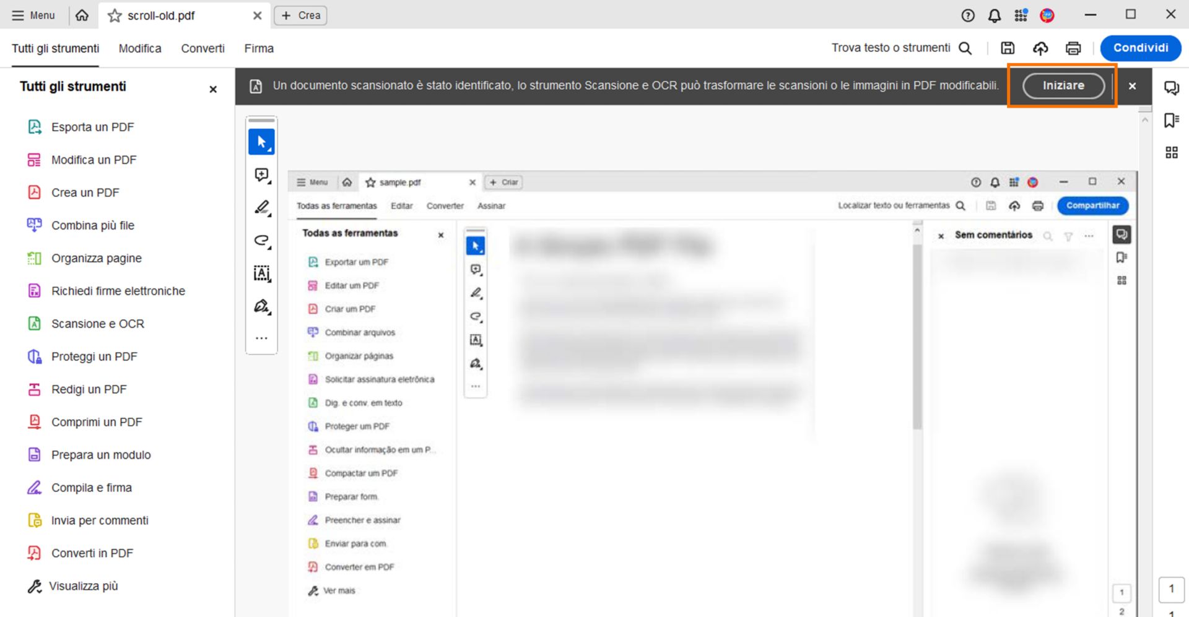Choose Combina più file
The width and height of the screenshot is (1189, 617).
click(81, 225)
